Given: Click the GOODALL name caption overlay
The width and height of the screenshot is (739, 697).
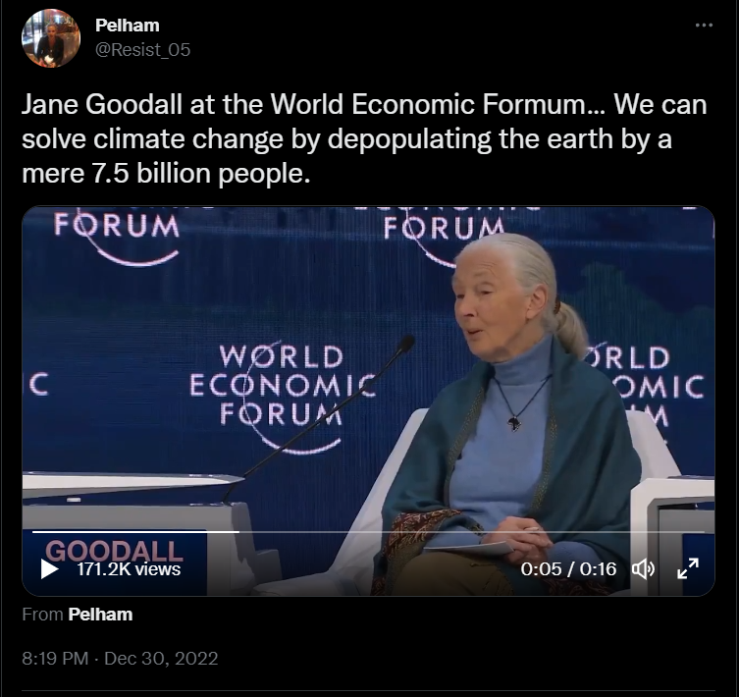Looking at the screenshot, I should click(114, 550).
